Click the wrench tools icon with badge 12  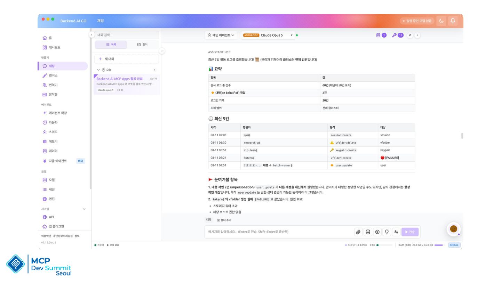[397, 35]
